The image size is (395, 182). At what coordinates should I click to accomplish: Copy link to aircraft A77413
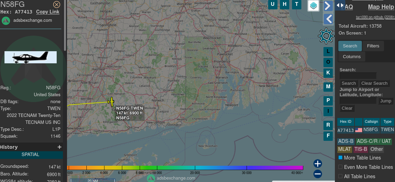(48, 12)
